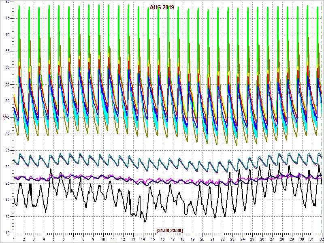
Task: Select day 13 on the date axis
Action: point(133,239)
